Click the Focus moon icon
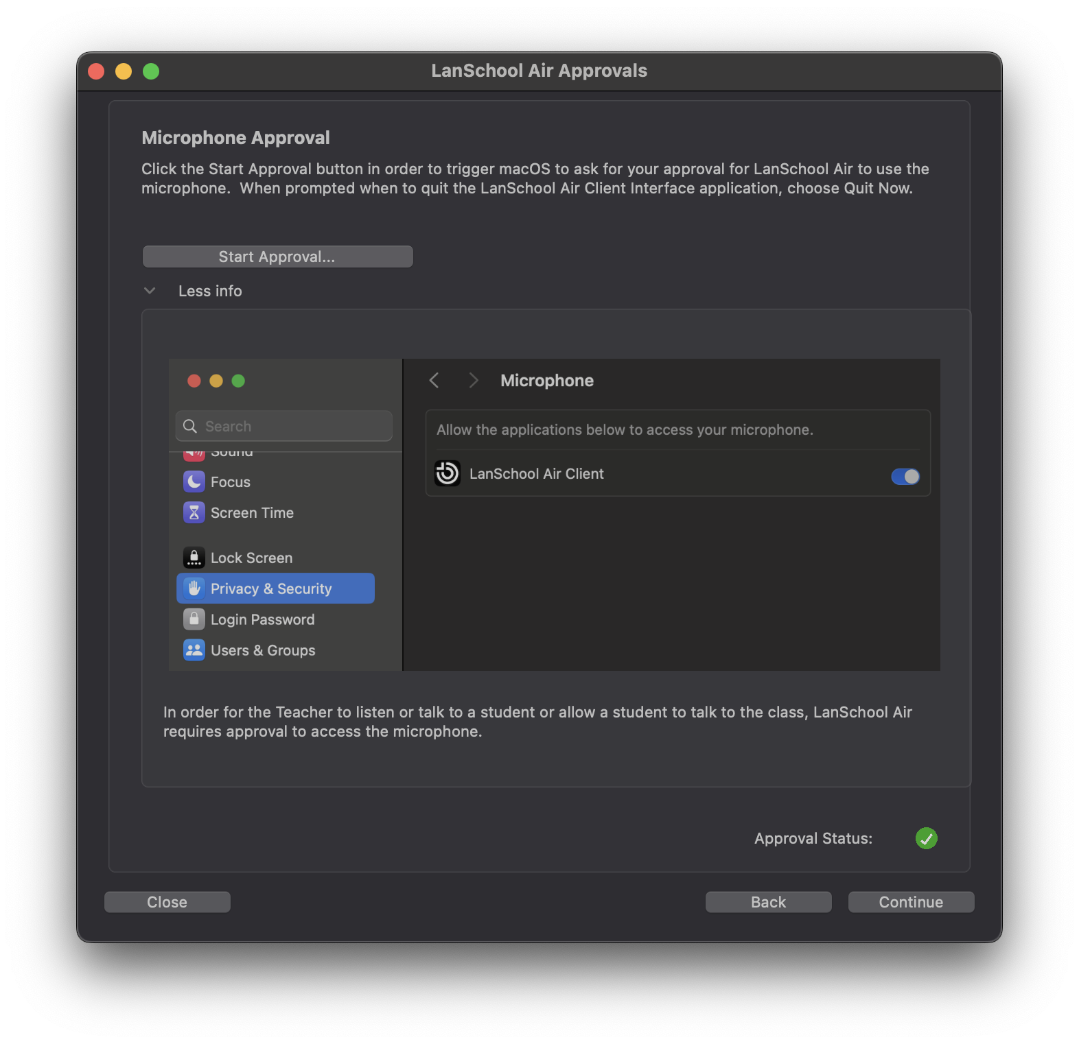The width and height of the screenshot is (1079, 1044). [x=194, y=482]
